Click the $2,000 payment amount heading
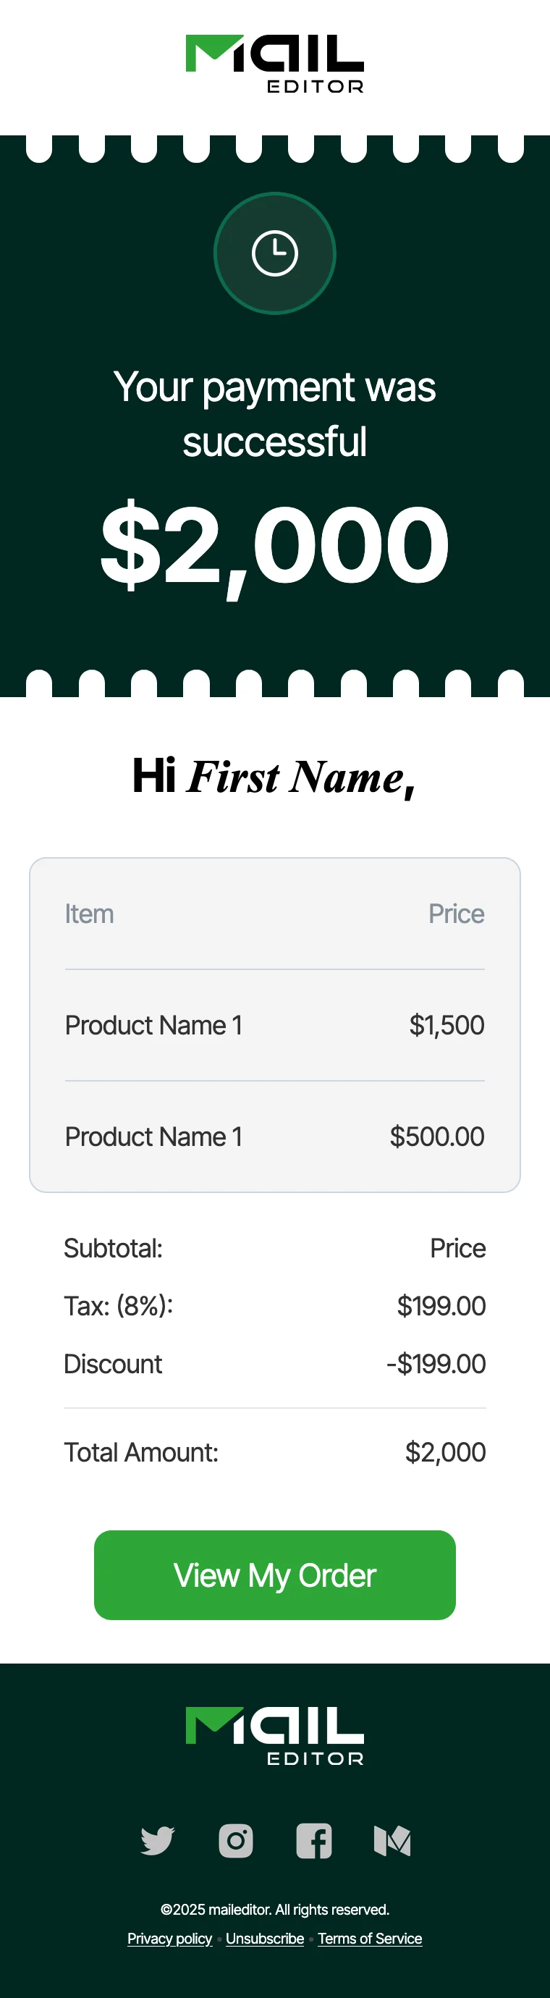Image resolution: width=550 pixels, height=1998 pixels. (274, 544)
